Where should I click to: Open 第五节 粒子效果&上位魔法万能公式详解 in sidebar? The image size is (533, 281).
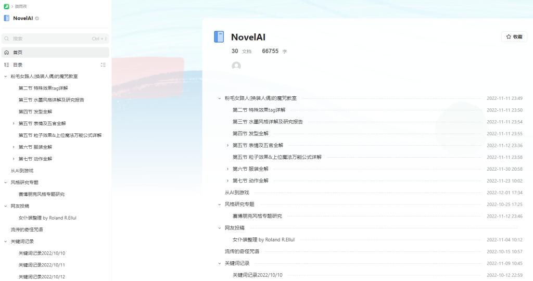click(x=60, y=135)
